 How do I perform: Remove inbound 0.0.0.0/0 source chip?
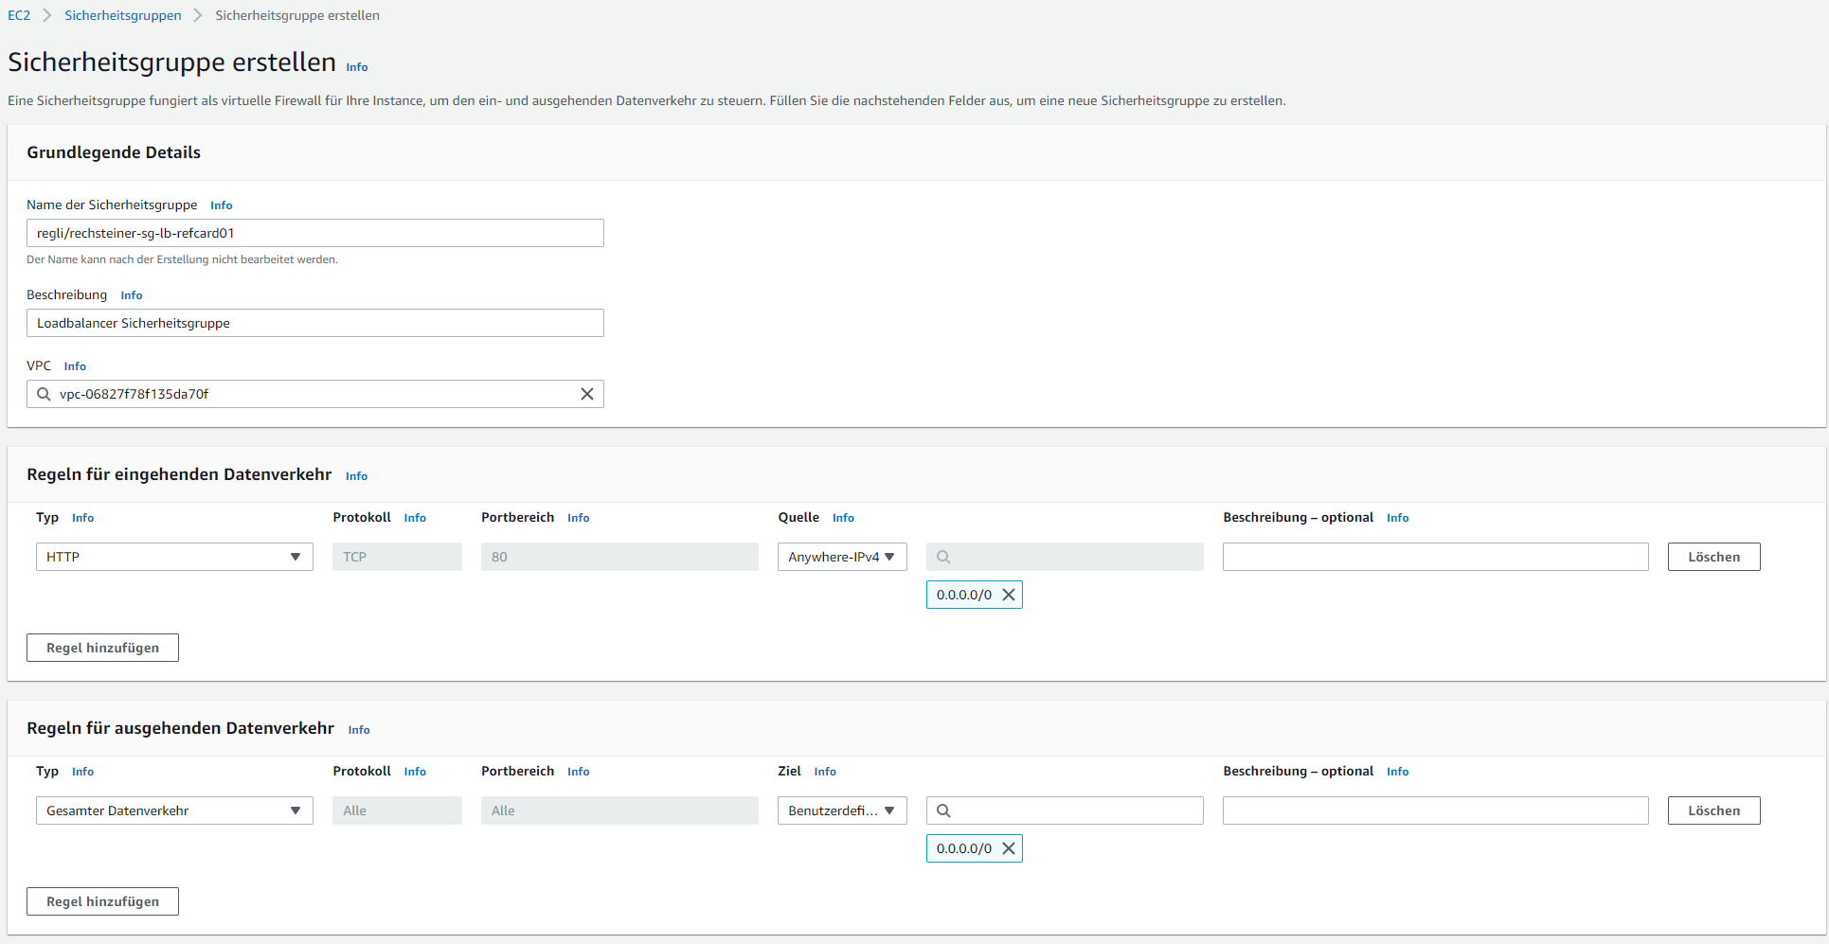point(1009,595)
